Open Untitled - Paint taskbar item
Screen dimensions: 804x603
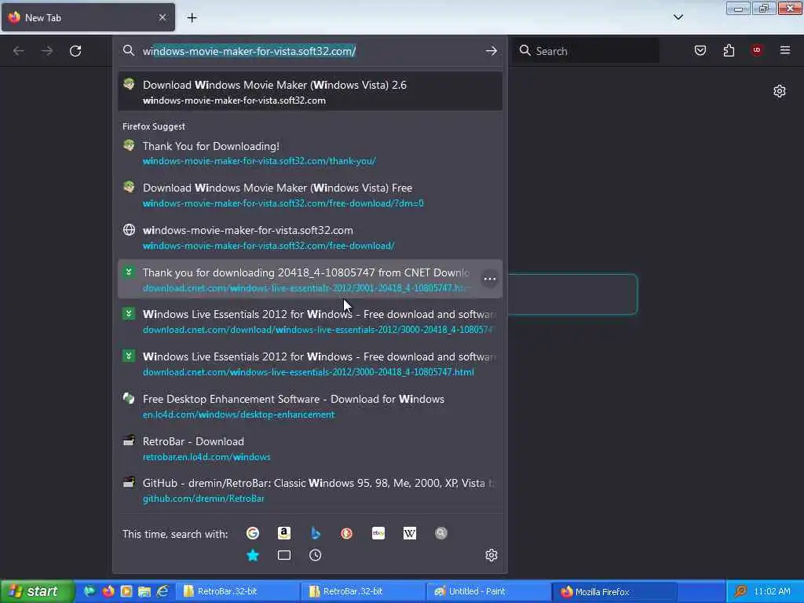[x=488, y=591]
